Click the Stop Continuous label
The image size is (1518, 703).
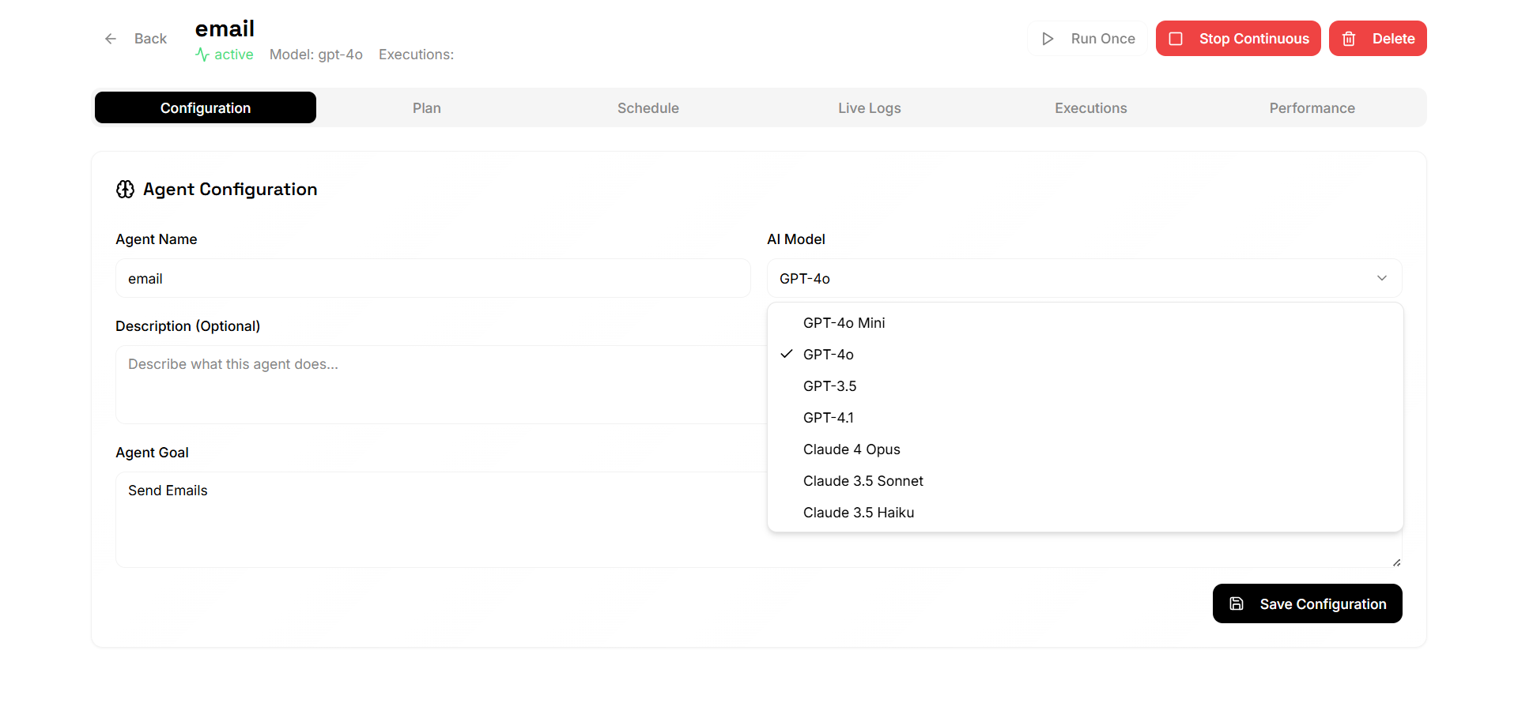click(x=1254, y=39)
